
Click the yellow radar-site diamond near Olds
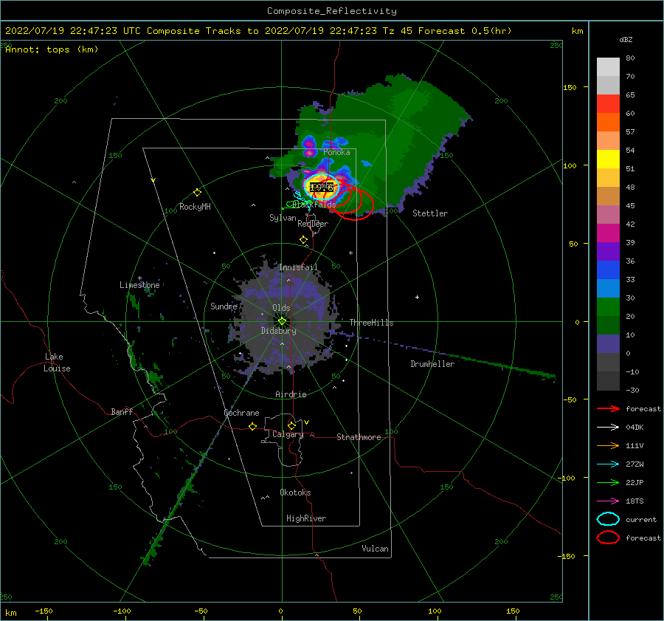point(282,321)
